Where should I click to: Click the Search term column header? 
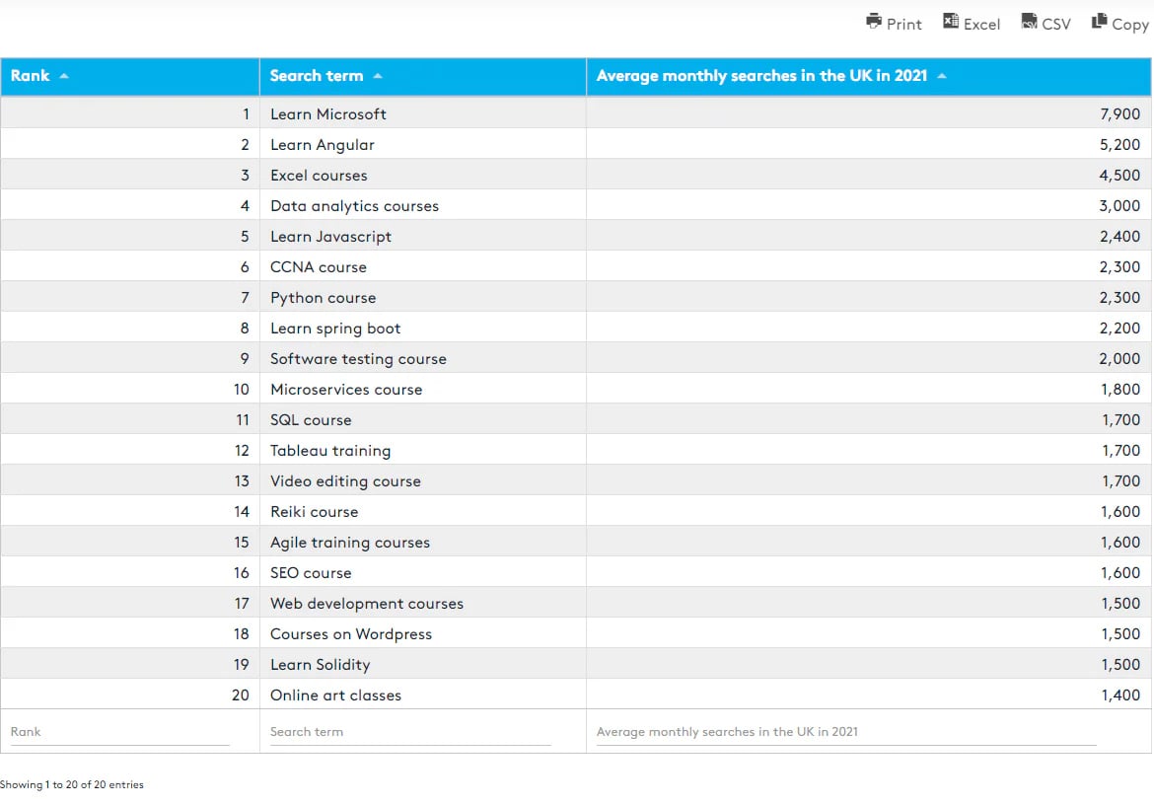[317, 76]
